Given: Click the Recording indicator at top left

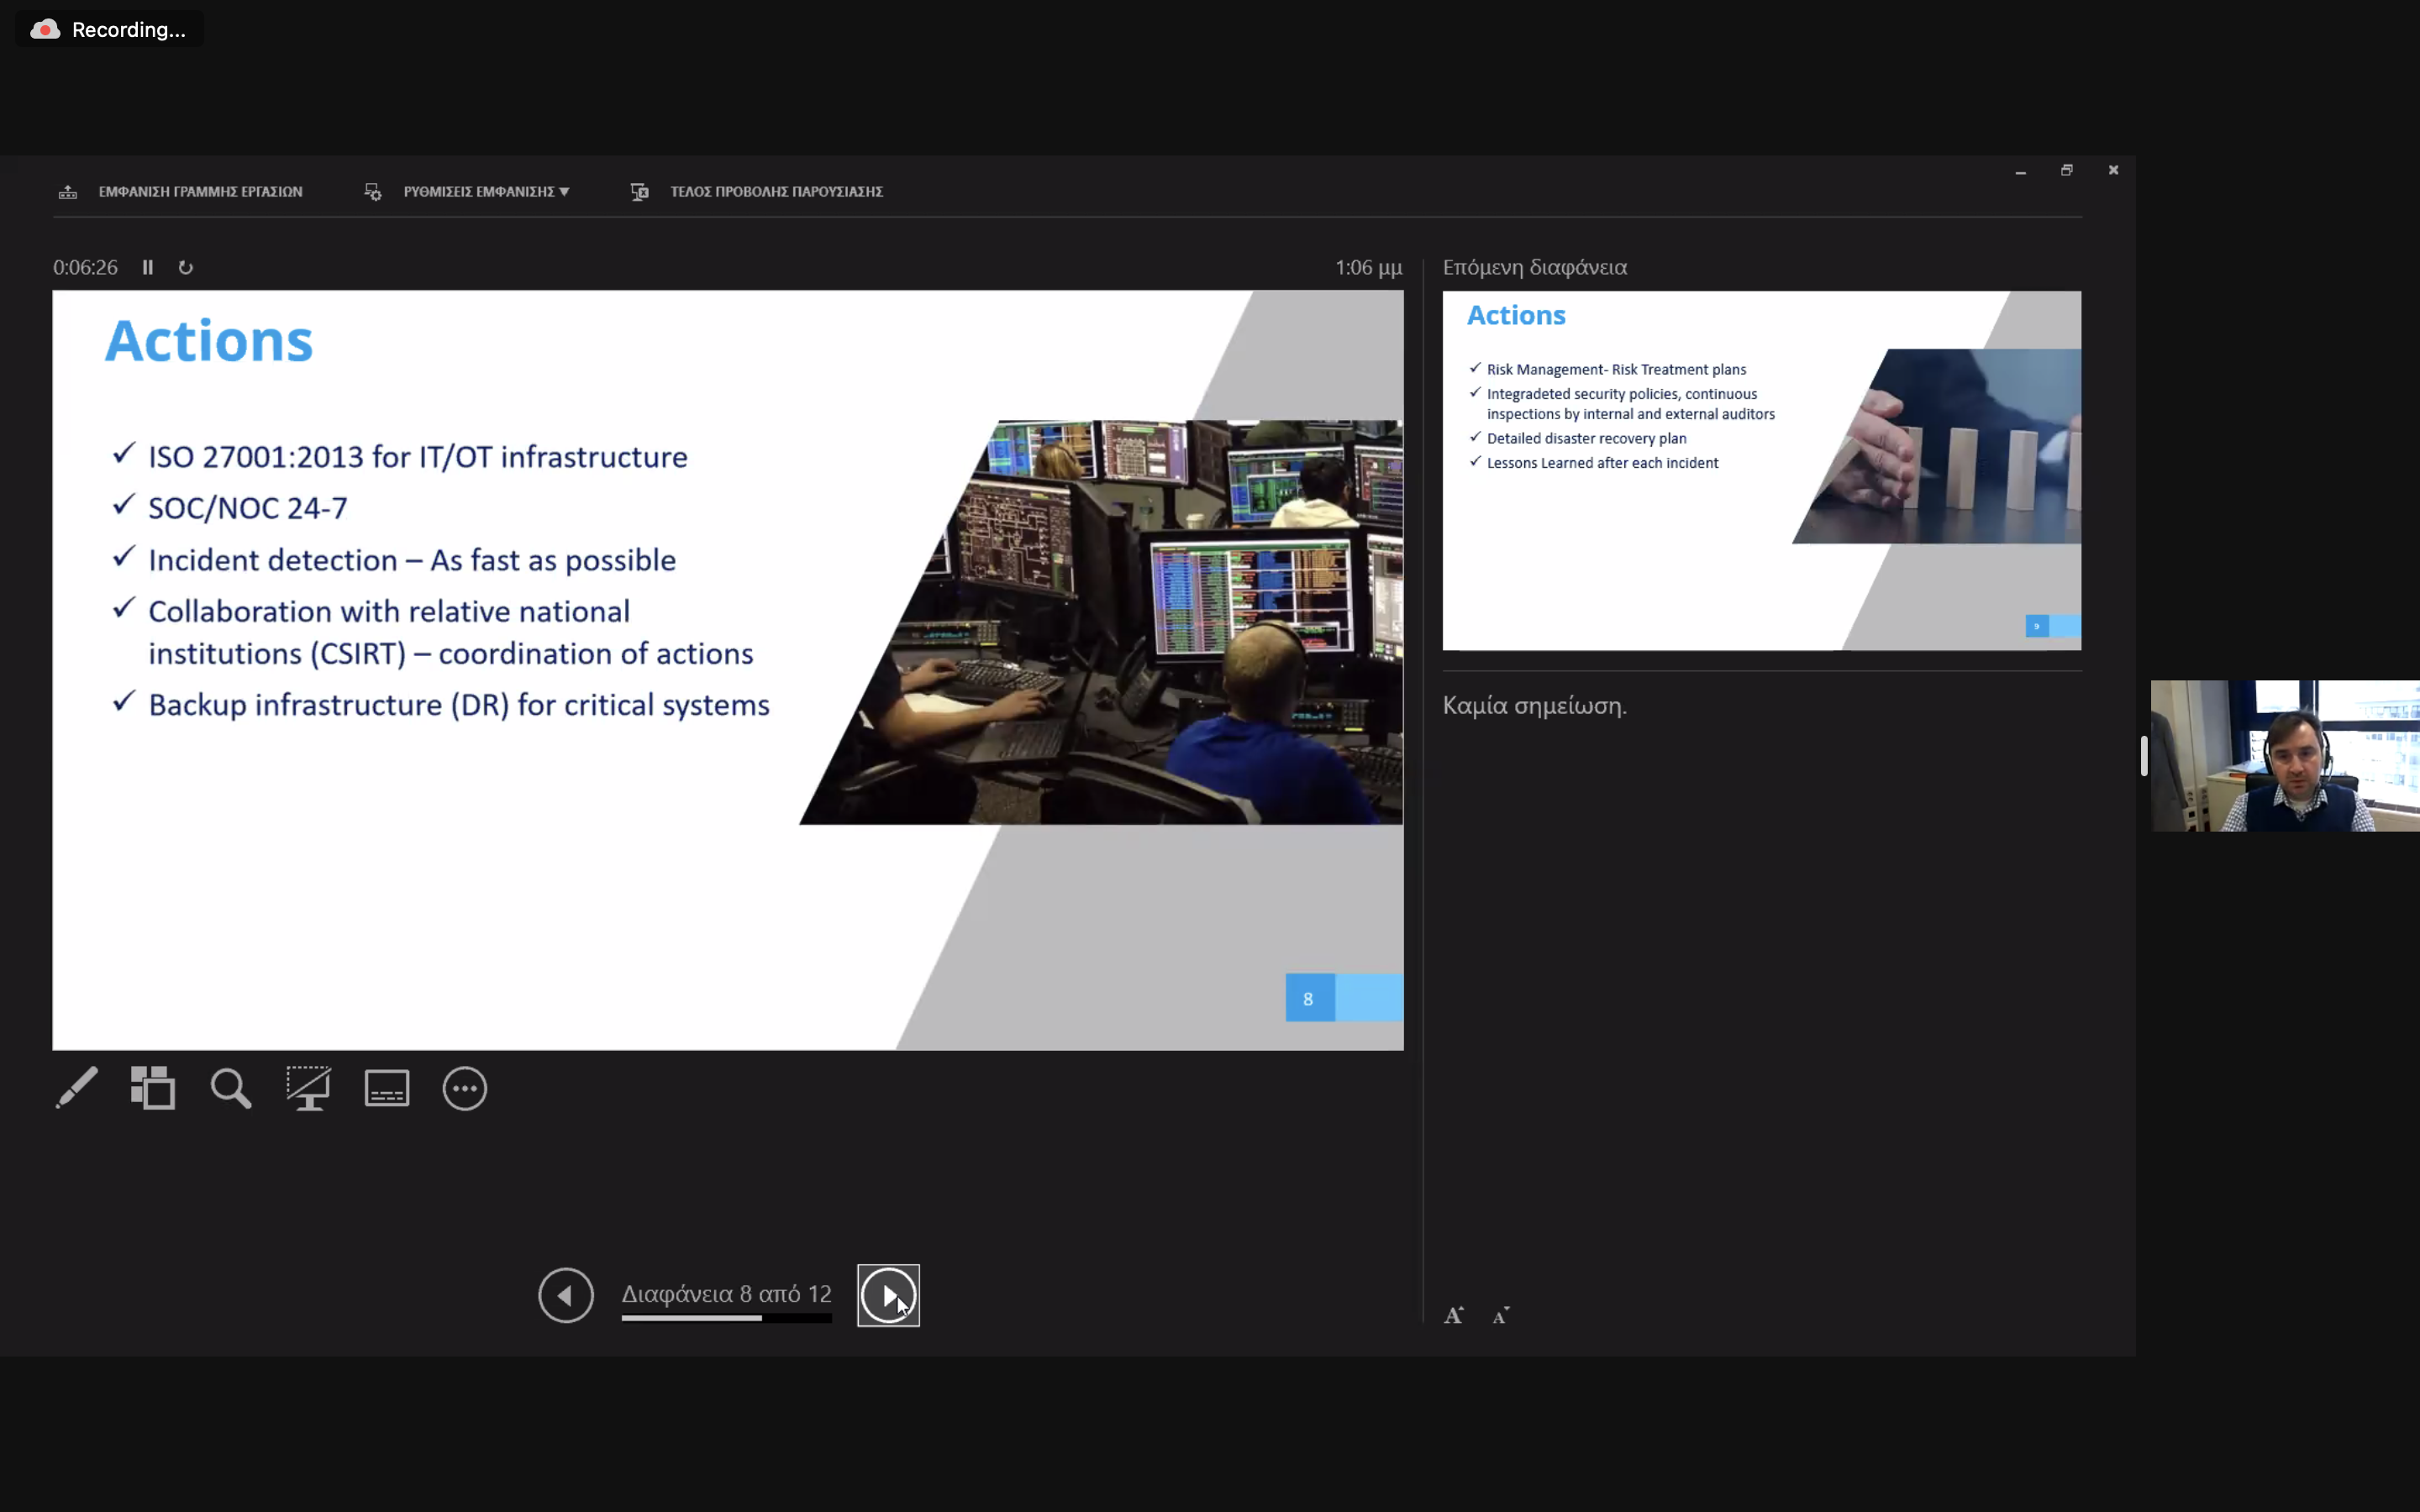Looking at the screenshot, I should (110, 30).
